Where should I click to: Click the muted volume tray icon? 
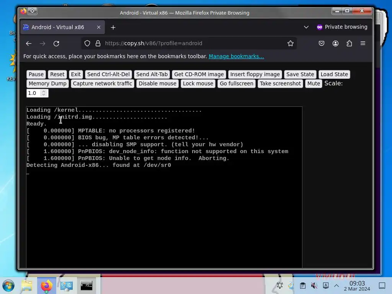pyautogui.click(x=314, y=285)
